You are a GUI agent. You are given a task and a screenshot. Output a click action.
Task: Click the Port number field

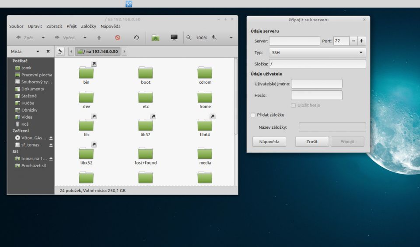tap(341, 41)
